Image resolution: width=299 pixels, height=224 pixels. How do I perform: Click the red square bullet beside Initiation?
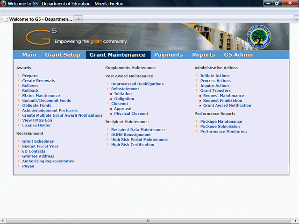tap(111, 94)
